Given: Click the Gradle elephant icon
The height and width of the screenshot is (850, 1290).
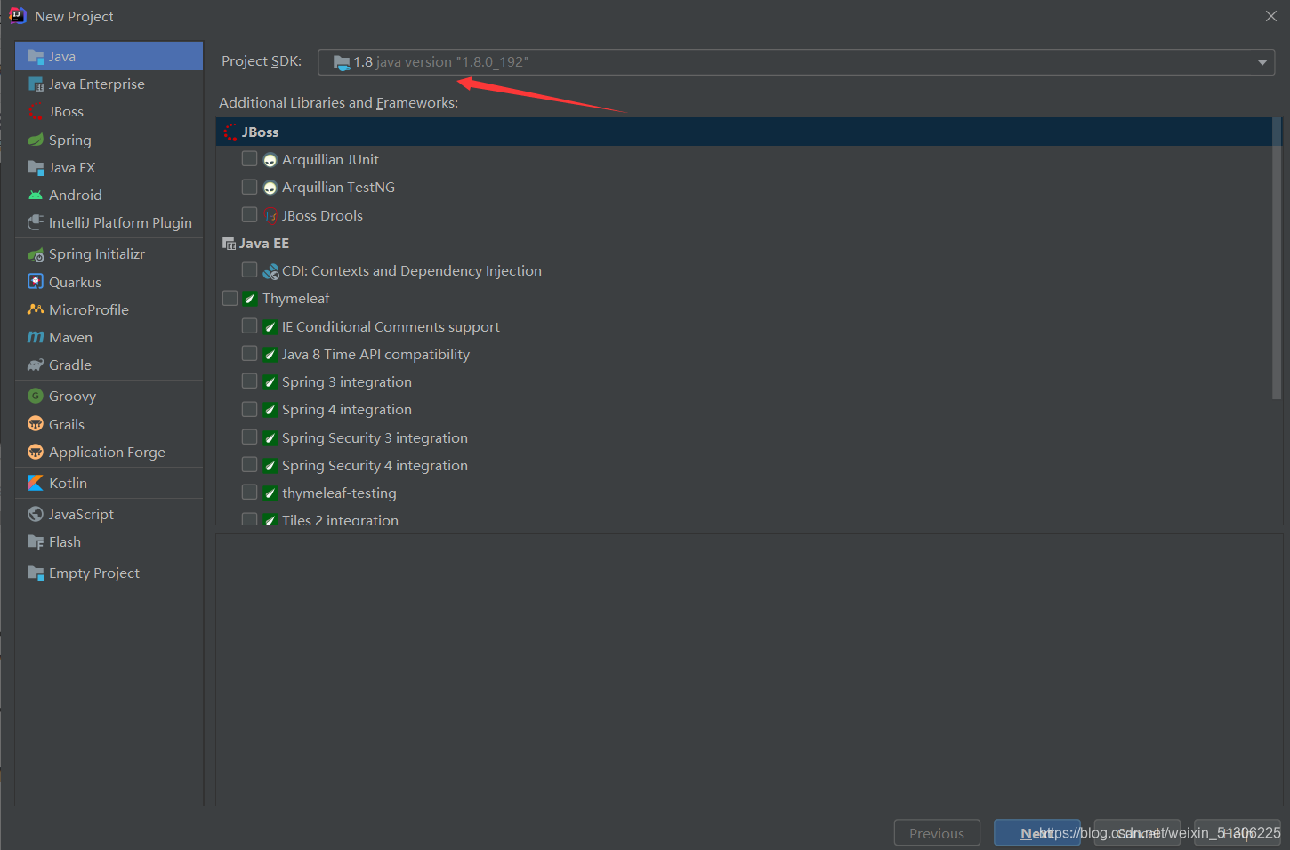Looking at the screenshot, I should click(36, 365).
